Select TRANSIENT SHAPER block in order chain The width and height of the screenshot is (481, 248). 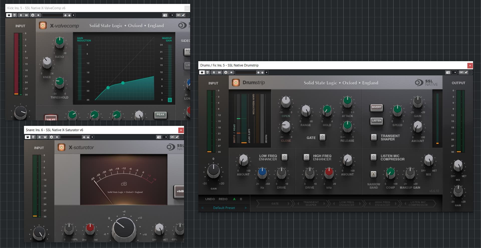(x=311, y=203)
